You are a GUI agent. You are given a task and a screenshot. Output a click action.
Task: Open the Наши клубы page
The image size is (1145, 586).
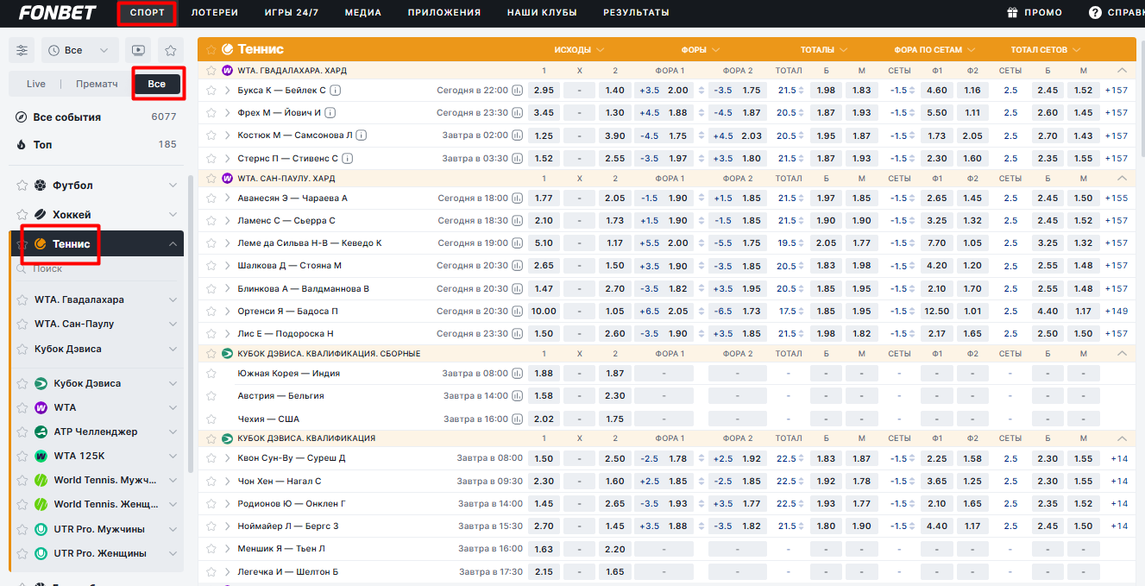point(542,13)
